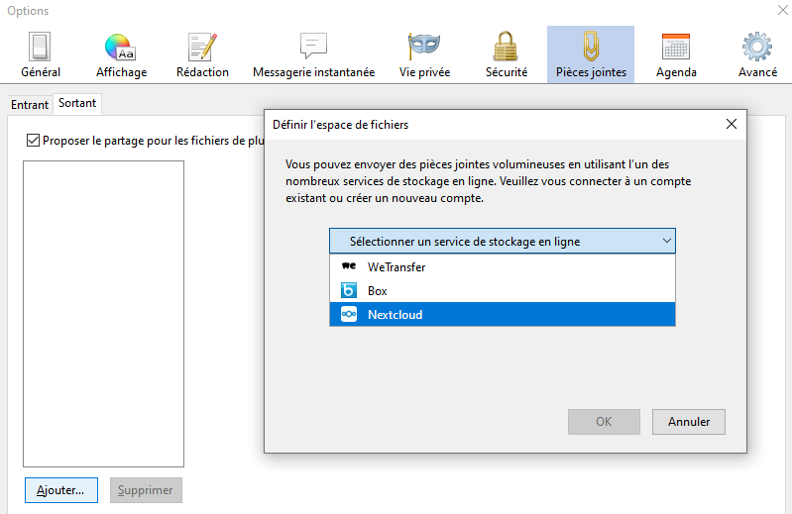Open the Affichage options pane

(x=121, y=54)
